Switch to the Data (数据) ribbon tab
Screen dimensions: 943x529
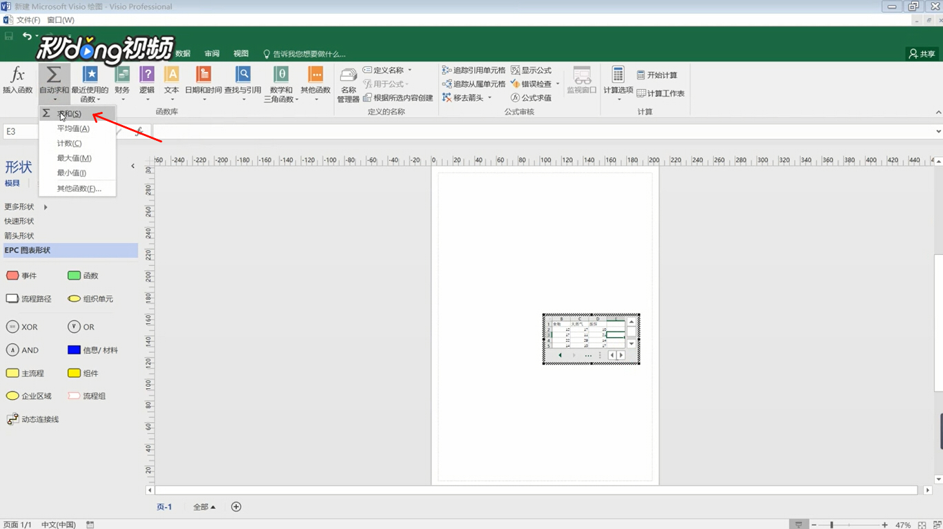tap(183, 54)
